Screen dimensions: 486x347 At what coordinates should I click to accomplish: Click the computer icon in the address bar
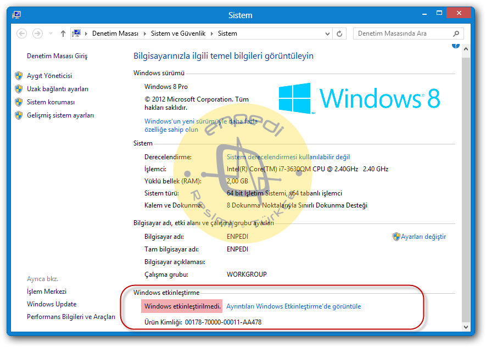pyautogui.click(x=76, y=33)
